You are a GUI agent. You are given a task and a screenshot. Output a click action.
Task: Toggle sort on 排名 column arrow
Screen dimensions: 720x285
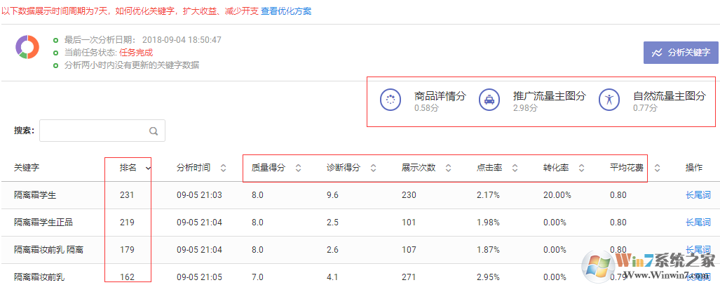coord(148,168)
